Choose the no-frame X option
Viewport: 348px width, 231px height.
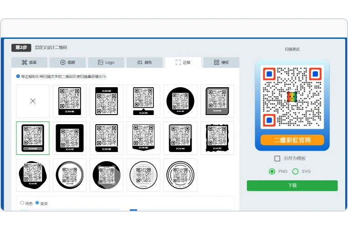pyautogui.click(x=33, y=101)
